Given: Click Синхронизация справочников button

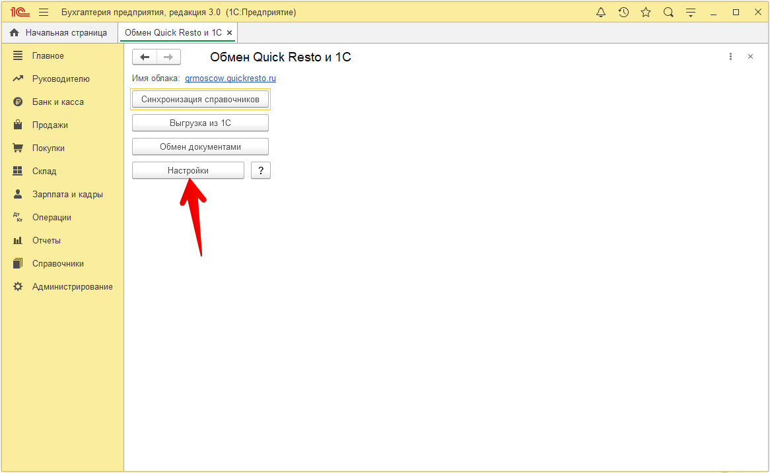Looking at the screenshot, I should [200, 99].
